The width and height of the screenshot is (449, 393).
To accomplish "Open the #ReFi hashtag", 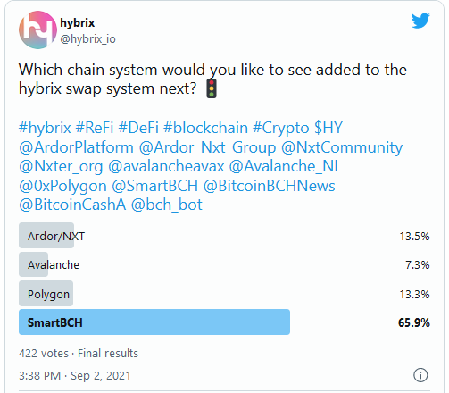I will (x=95, y=128).
